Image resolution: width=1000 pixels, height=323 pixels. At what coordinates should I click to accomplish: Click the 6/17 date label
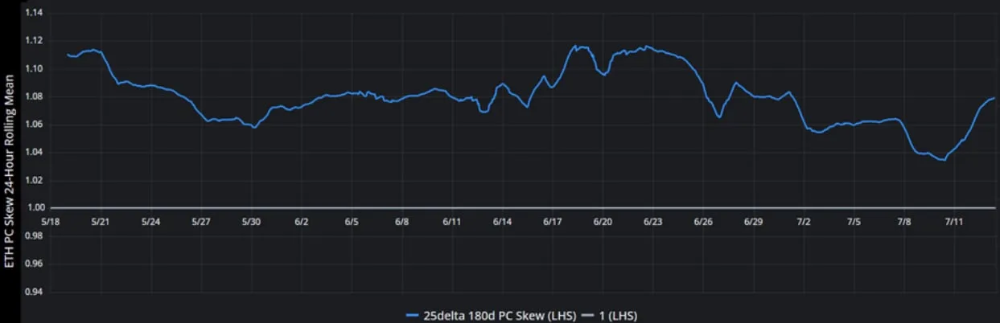[553, 221]
